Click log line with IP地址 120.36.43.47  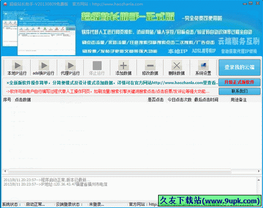click(x=55, y=184)
